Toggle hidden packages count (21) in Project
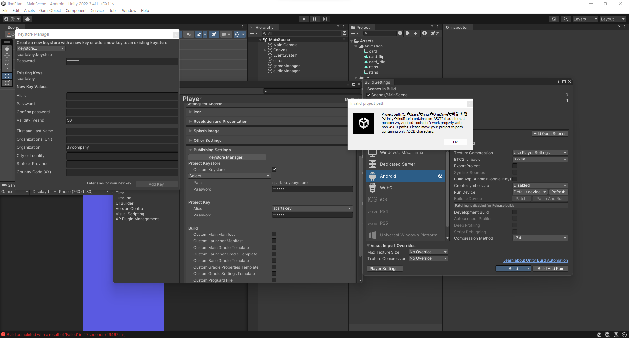629x338 pixels. pos(435,33)
